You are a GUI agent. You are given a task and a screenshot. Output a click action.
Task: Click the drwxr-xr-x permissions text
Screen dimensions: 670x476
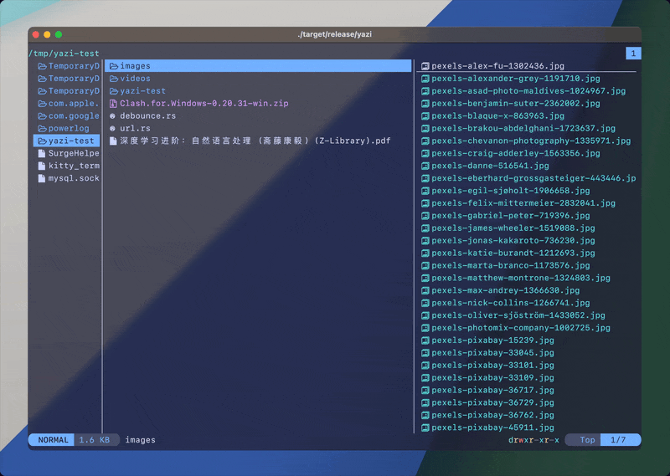(x=533, y=440)
